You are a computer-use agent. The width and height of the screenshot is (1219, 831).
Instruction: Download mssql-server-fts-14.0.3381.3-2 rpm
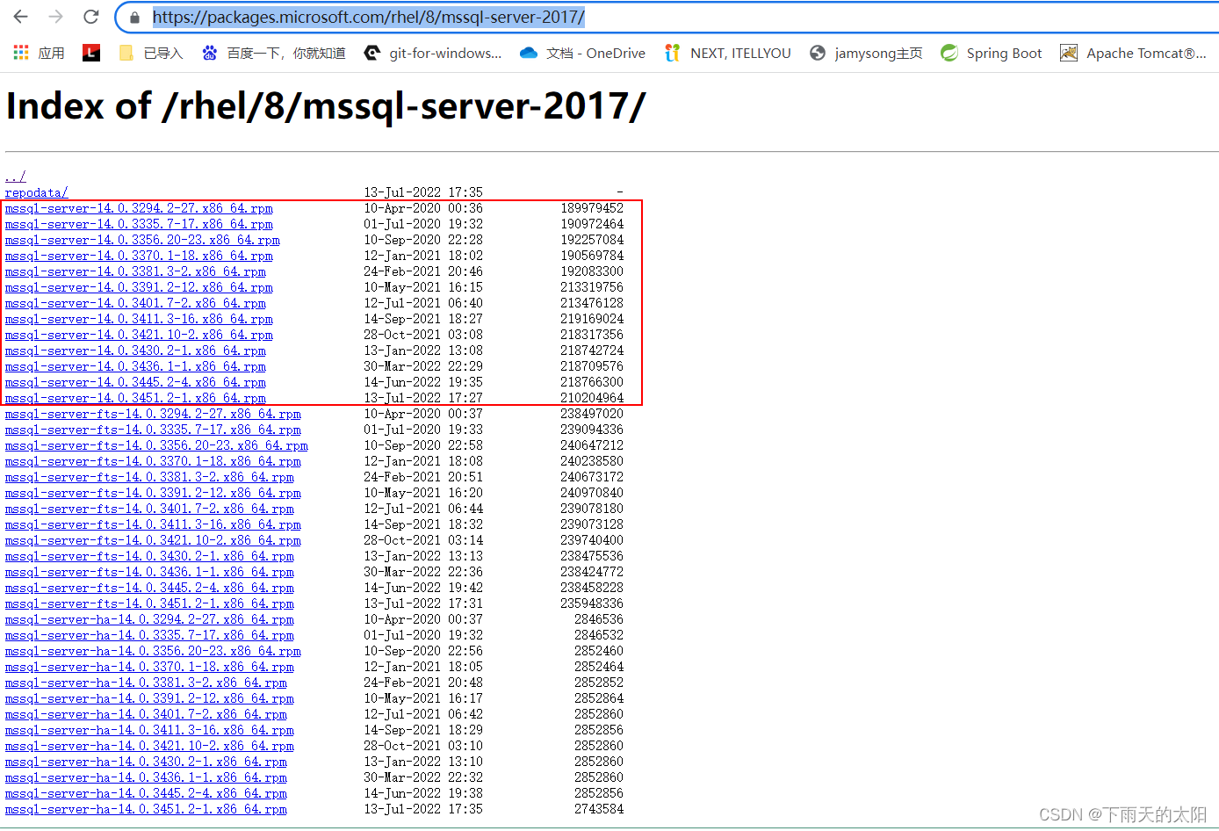pos(149,477)
